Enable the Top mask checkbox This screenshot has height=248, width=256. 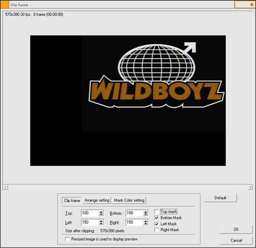[x=156, y=212]
